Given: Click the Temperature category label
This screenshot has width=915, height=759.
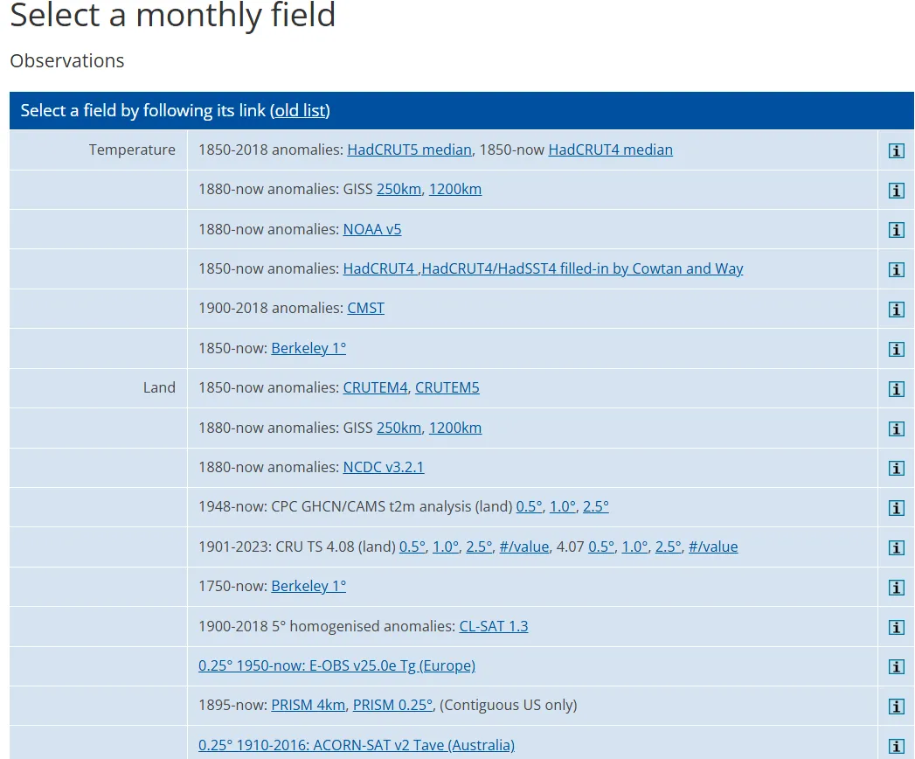Looking at the screenshot, I should point(132,150).
